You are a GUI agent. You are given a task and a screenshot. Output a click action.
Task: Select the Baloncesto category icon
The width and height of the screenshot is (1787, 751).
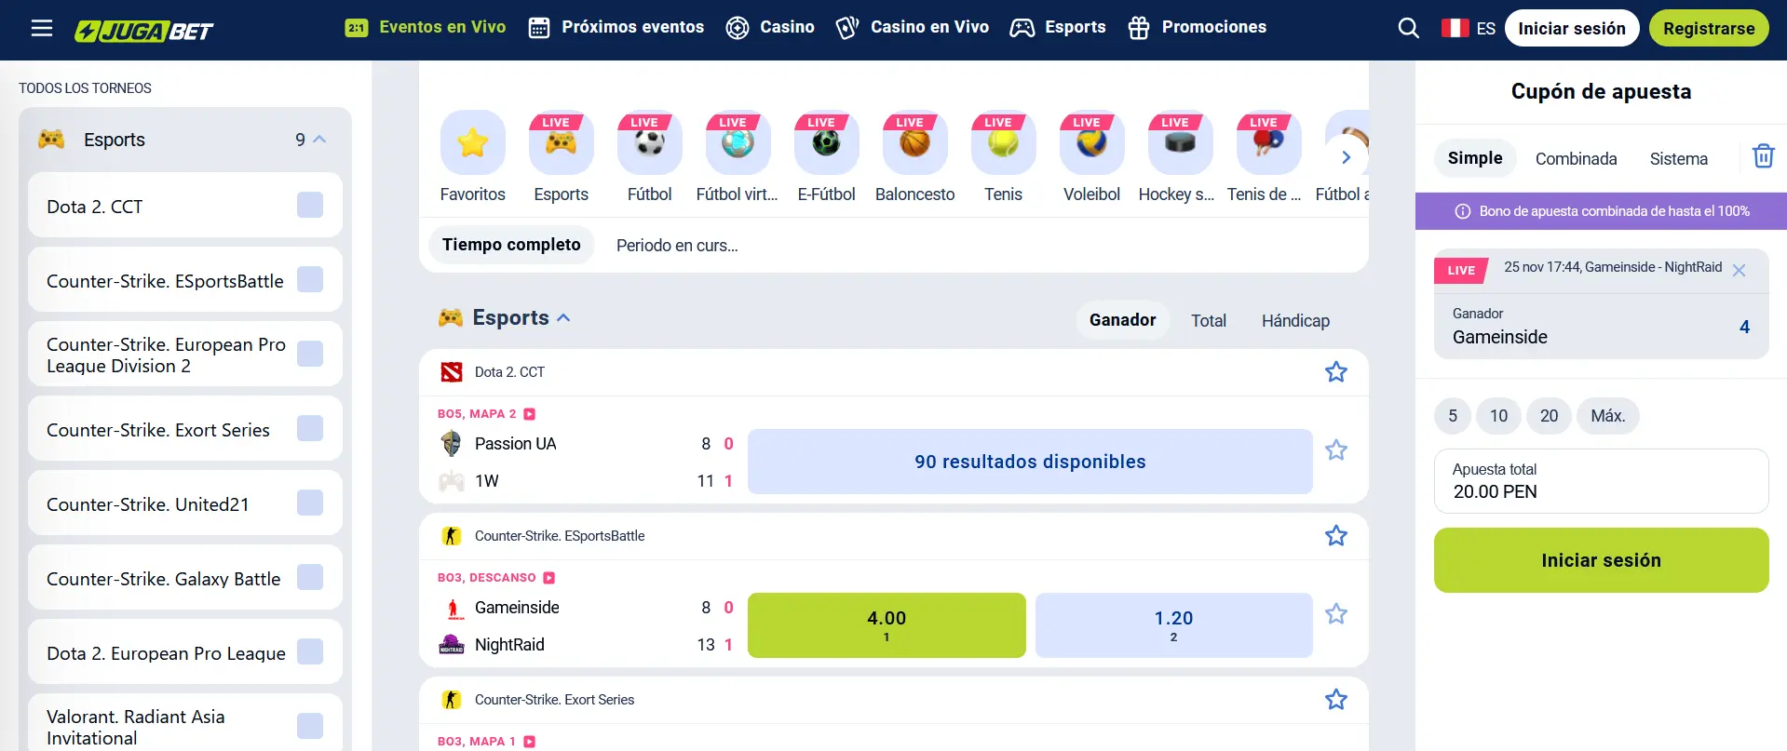[x=914, y=143]
